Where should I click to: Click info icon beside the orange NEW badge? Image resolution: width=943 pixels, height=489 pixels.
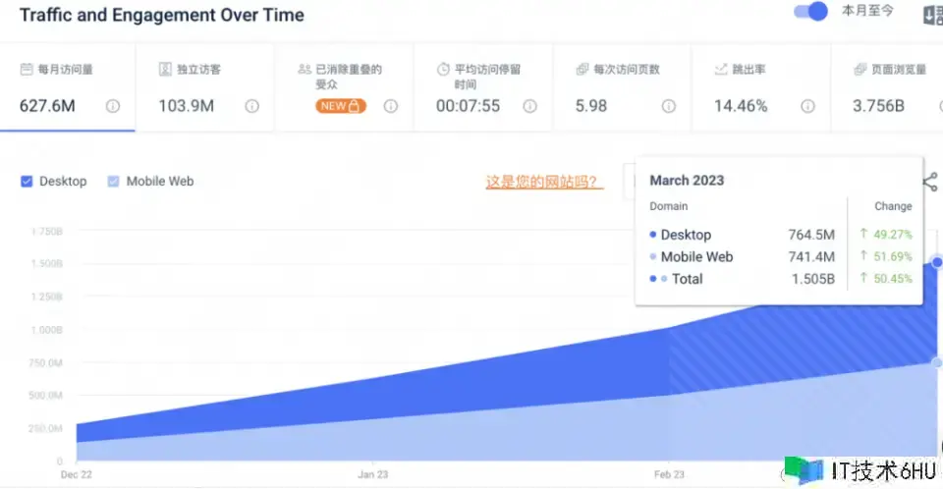click(x=391, y=106)
